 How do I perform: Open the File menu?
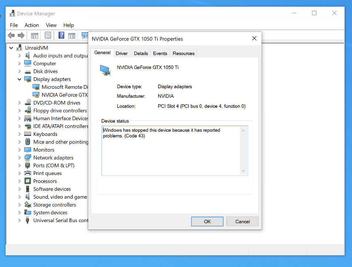[14, 25]
